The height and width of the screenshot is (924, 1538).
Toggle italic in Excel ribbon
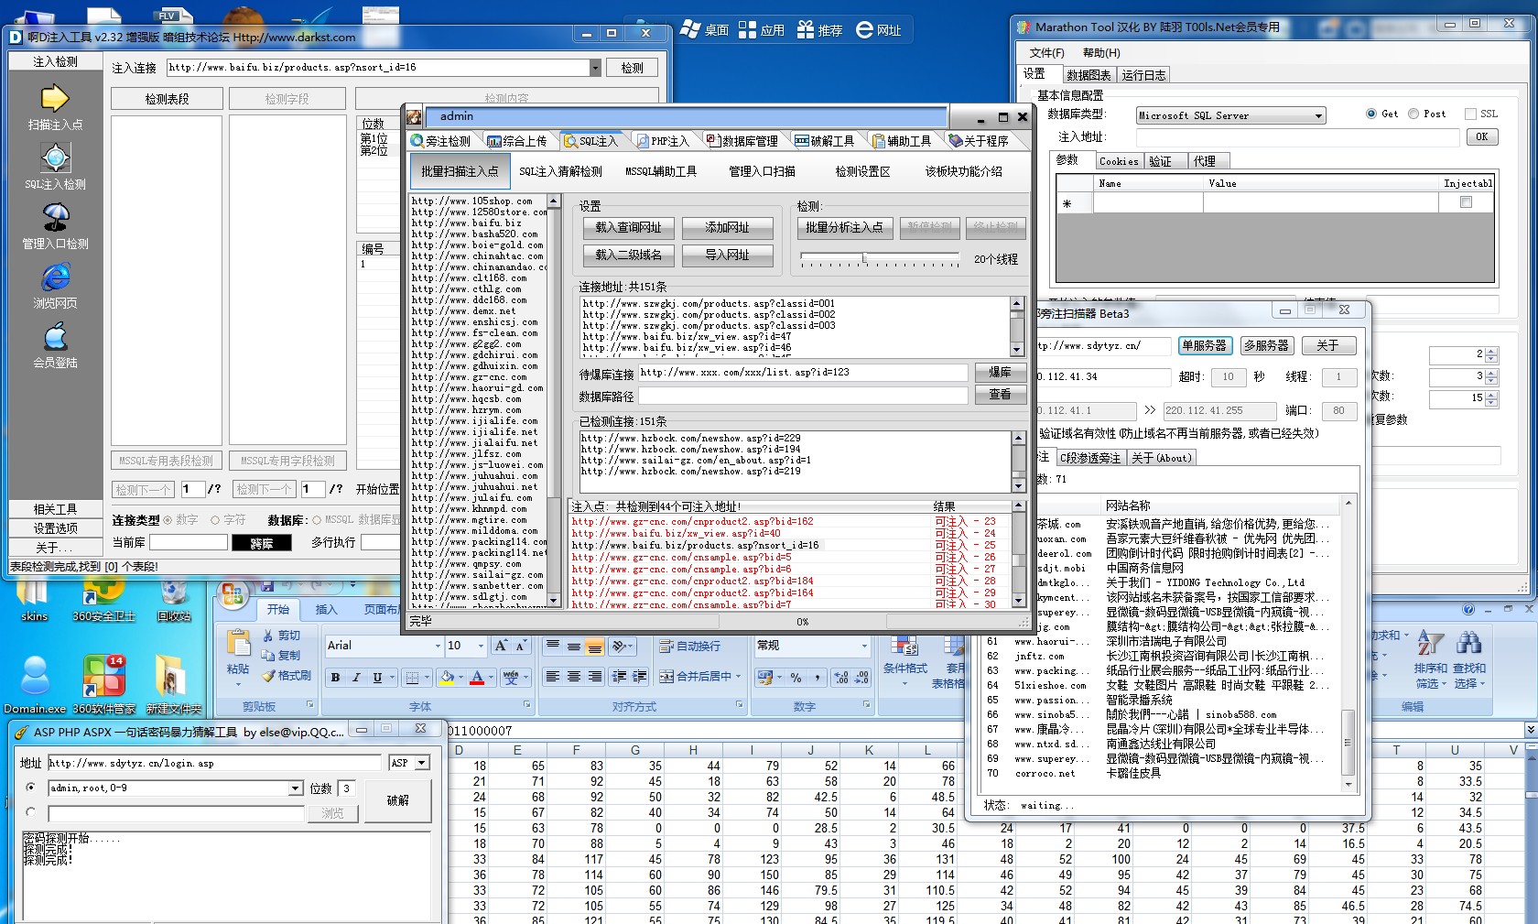coord(356,678)
